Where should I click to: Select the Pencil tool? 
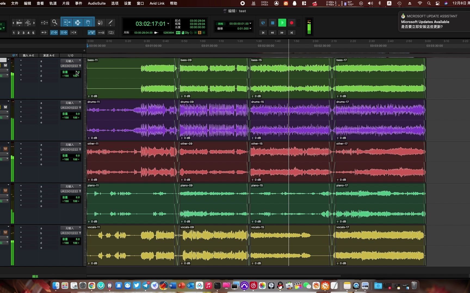[x=110, y=23]
